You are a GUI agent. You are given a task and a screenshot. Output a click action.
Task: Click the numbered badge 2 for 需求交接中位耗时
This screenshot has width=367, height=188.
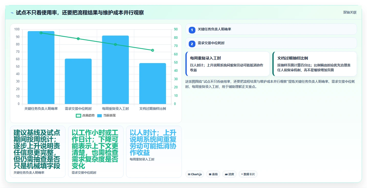[x=192, y=44]
